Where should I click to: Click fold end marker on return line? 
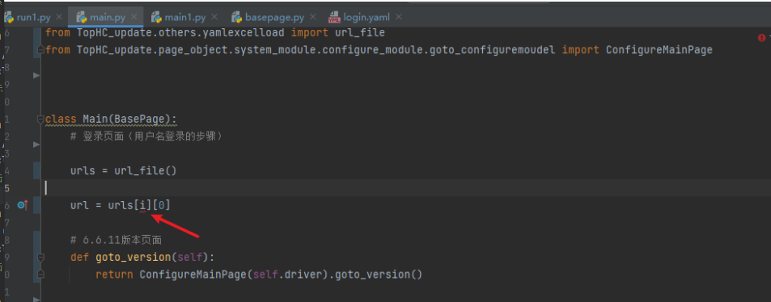pos(40,274)
